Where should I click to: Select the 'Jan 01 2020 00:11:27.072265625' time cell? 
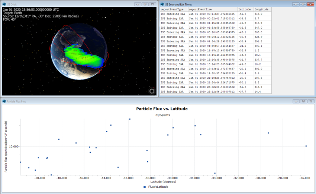pyautogui.click(x=213, y=14)
